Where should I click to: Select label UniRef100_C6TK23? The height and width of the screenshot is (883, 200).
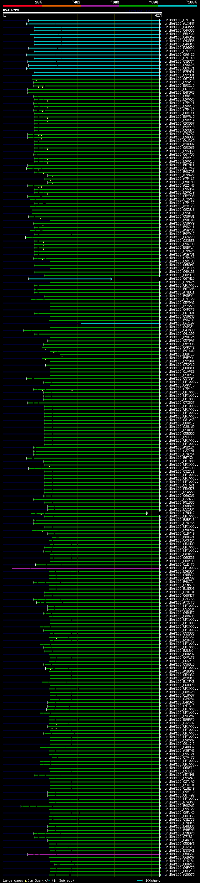[x=179, y=79]
